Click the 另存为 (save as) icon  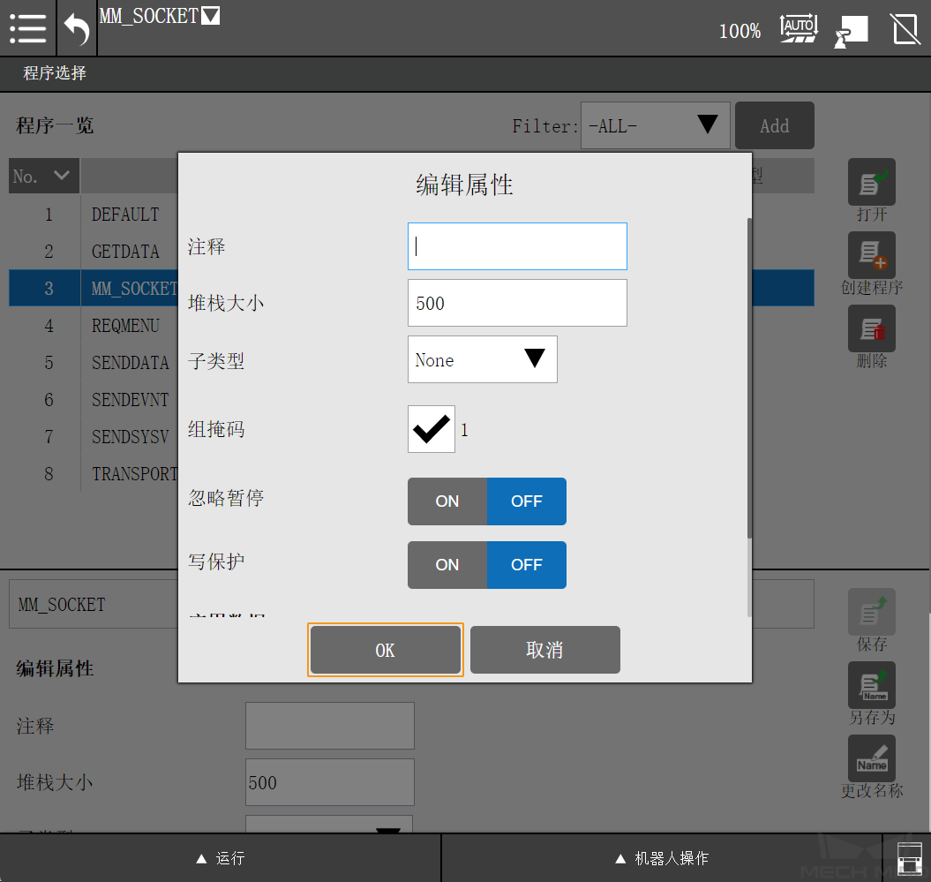click(x=871, y=685)
